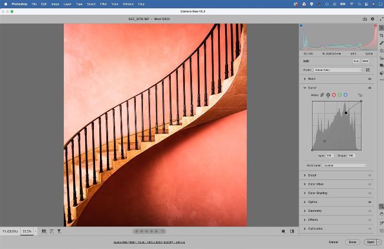The width and height of the screenshot is (384, 249).
Task: Select the blue channel curve
Action: [346, 94]
